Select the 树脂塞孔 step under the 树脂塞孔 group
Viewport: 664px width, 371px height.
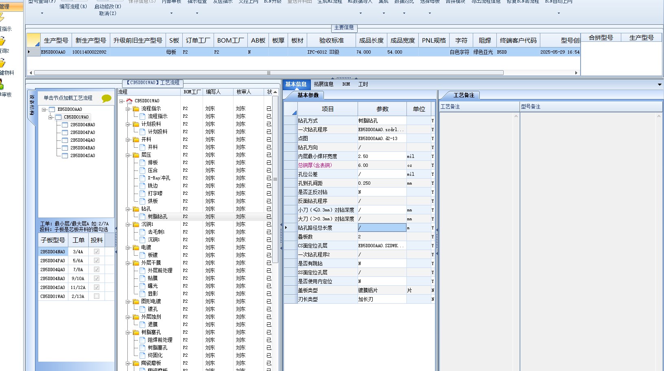pyautogui.click(x=157, y=348)
